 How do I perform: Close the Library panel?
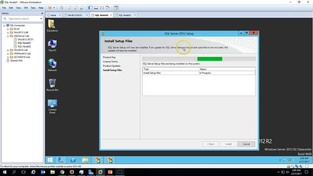42,13
